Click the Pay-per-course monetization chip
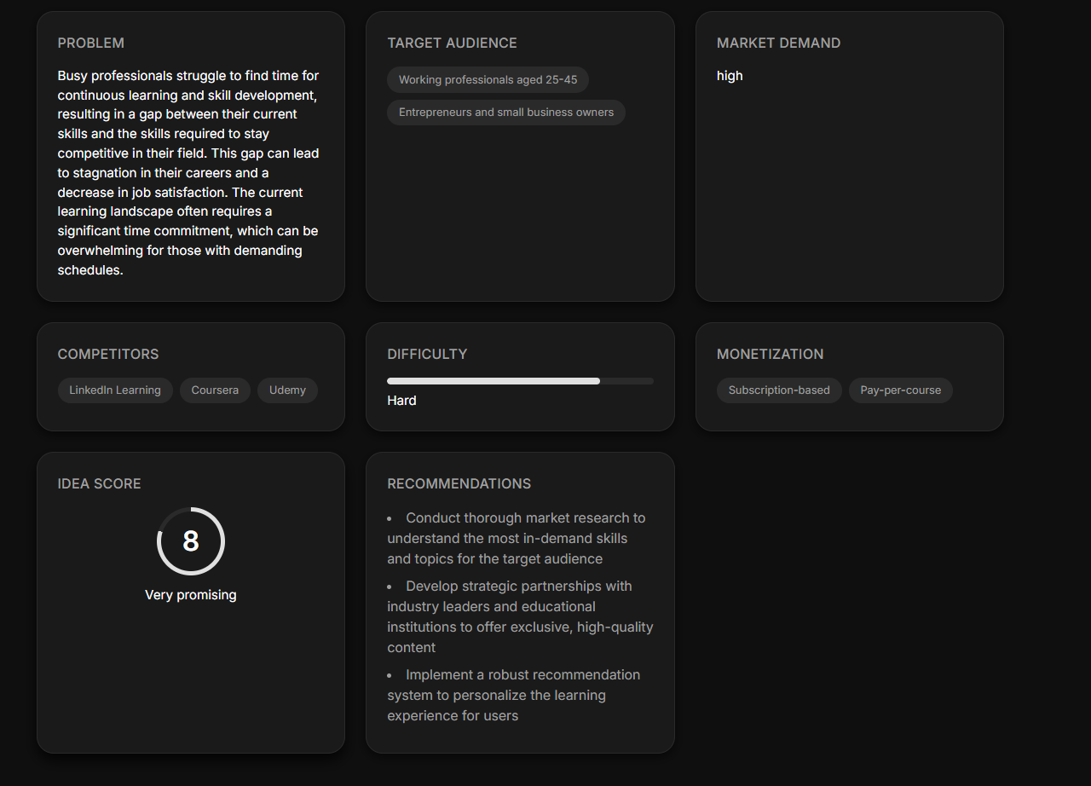Screen dimensions: 1091x786 tap(901, 390)
